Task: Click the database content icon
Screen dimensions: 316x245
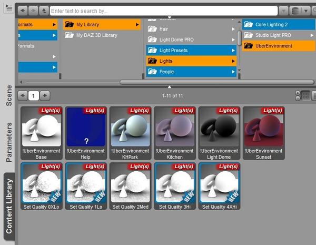Action: [295, 11]
